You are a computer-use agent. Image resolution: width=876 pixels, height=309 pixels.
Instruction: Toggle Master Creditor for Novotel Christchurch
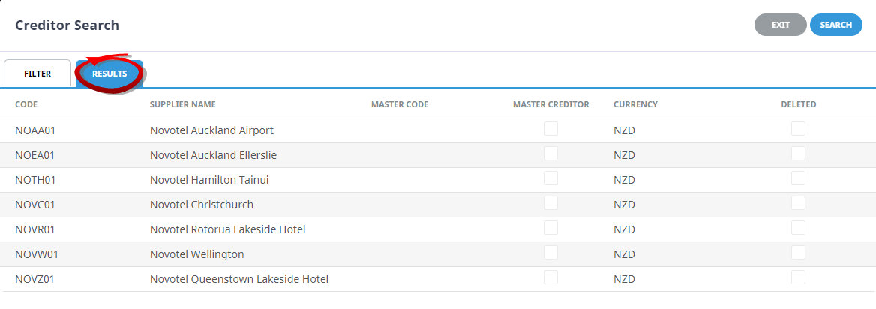coord(550,204)
